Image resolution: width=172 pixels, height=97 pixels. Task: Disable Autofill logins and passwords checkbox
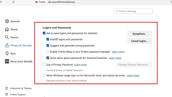pos(48,39)
